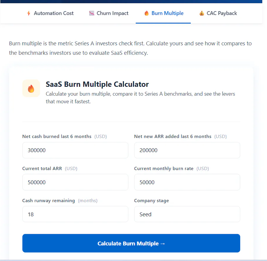Click the flame icon beside Burn Multiple tab
This screenshot has height=261, width=267.
146,13
